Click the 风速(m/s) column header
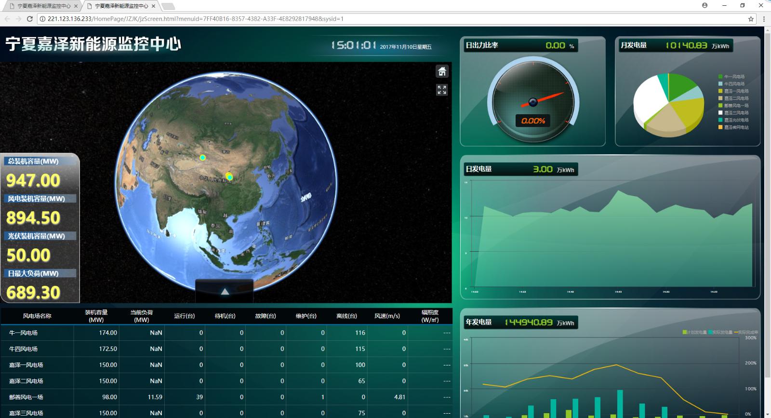The height and width of the screenshot is (418, 771). coord(387,316)
